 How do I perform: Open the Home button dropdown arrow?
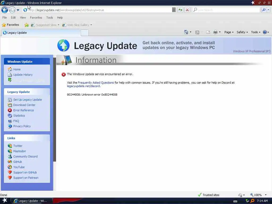tap(190, 32)
